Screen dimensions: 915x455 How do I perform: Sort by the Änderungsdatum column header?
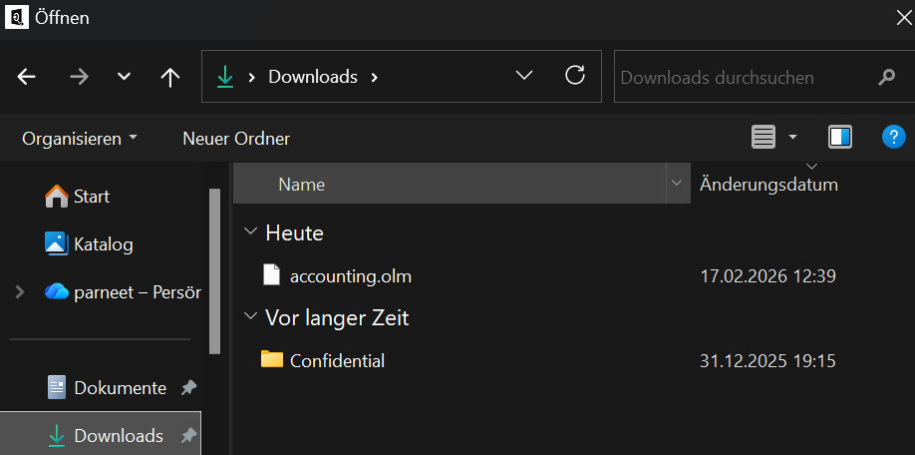pos(768,185)
